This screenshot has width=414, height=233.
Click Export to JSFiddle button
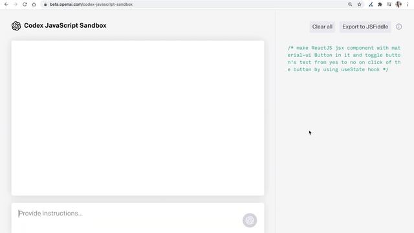point(365,27)
